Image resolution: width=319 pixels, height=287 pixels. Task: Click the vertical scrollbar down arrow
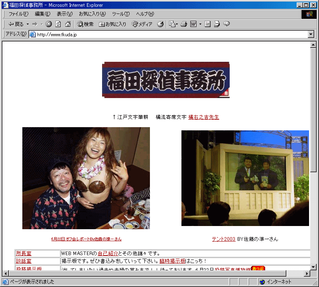click(x=313, y=267)
